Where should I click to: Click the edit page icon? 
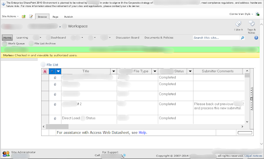pos(31,16)
